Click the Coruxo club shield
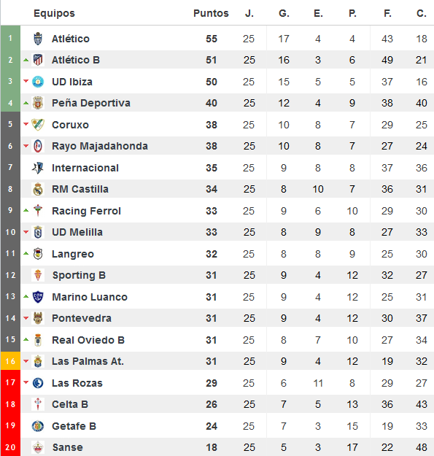 click(x=38, y=125)
